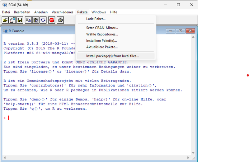The height and width of the screenshot is (162, 249).
Task: Click the Copy toolbar icon
Action: 28,20
